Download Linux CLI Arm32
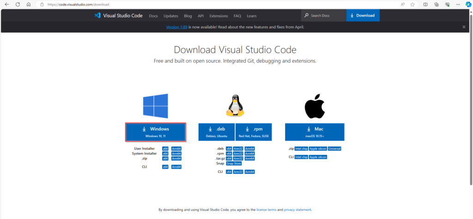This screenshot has width=473, height=219. (x=238, y=172)
